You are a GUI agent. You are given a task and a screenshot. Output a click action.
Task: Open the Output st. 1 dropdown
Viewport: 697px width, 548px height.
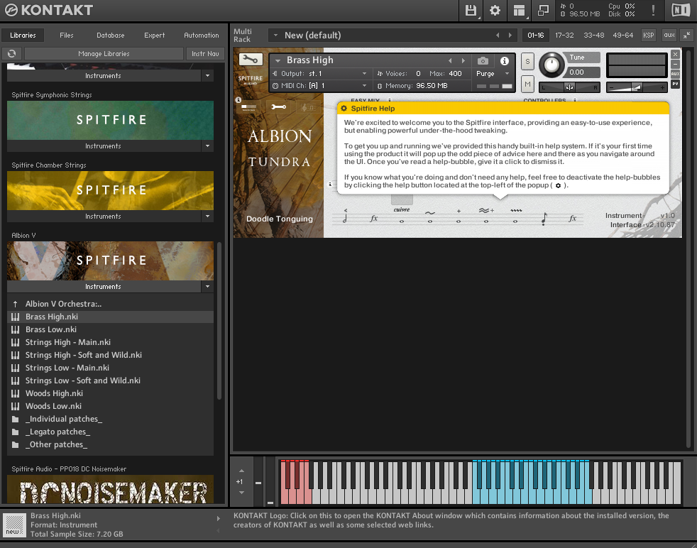(320, 73)
